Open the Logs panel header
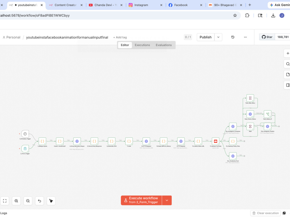Viewport: 290px width, 217px height. 4,213
